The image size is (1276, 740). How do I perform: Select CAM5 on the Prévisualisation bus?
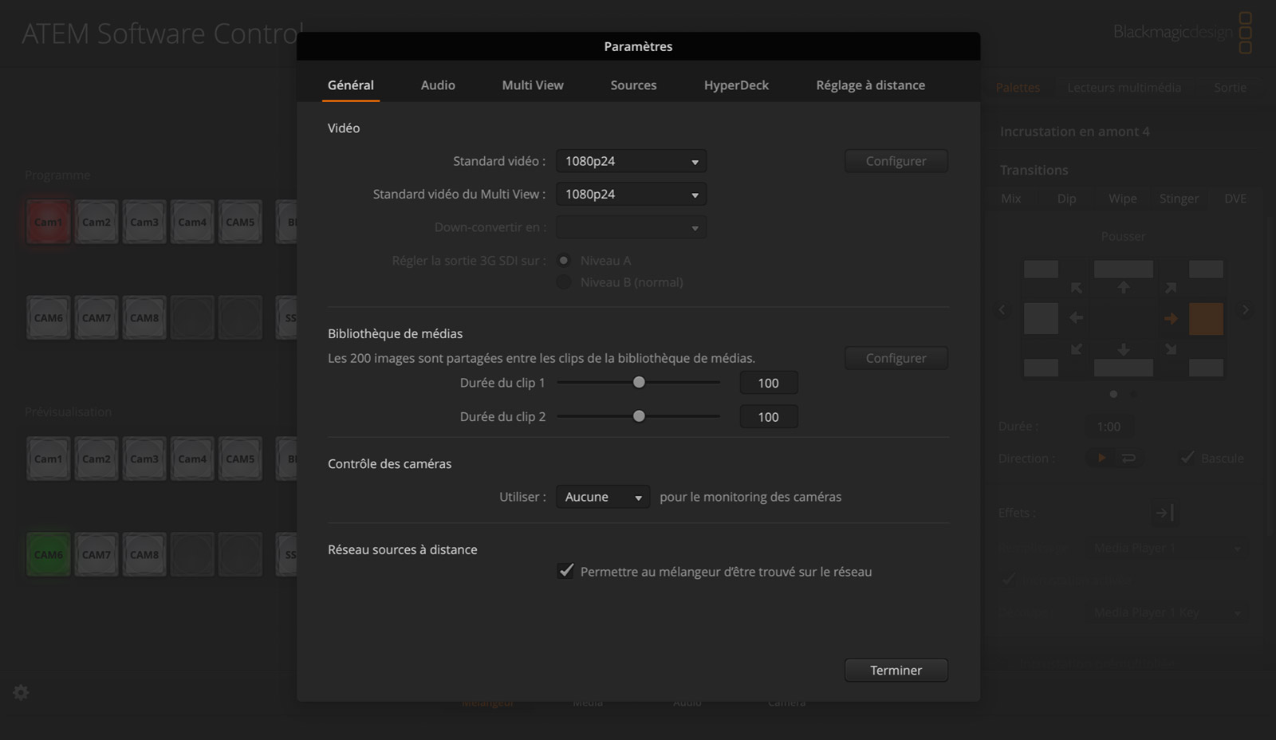[x=240, y=459]
